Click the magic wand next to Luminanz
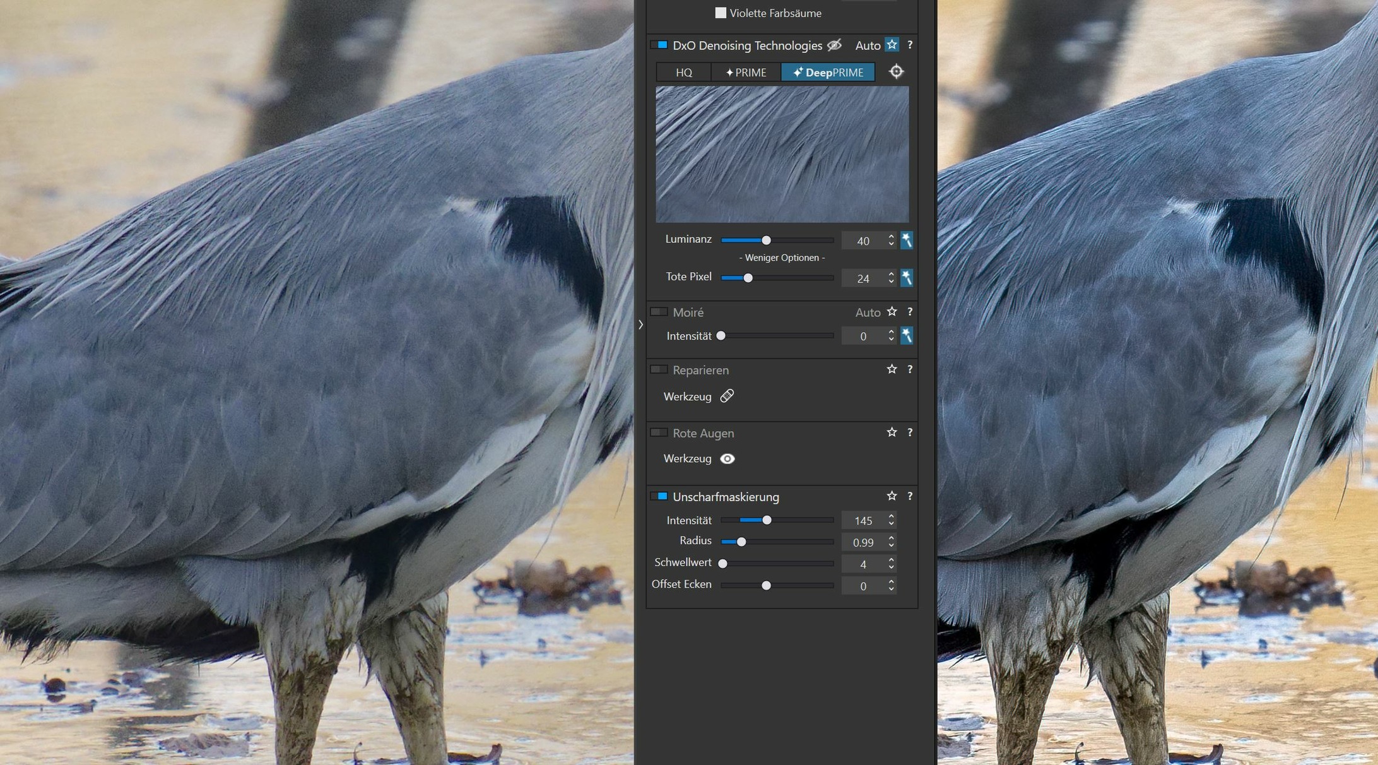Screen dimensions: 1378x765 (x=906, y=240)
